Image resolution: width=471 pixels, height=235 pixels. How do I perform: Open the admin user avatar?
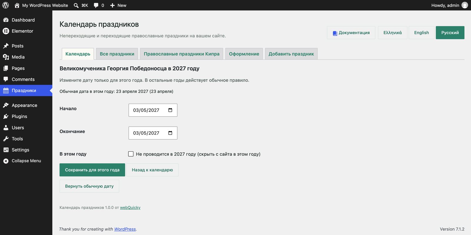click(x=465, y=5)
